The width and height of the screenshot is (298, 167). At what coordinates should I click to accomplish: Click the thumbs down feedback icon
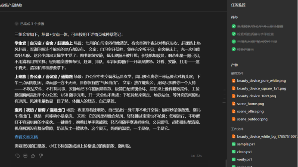[40, 156]
